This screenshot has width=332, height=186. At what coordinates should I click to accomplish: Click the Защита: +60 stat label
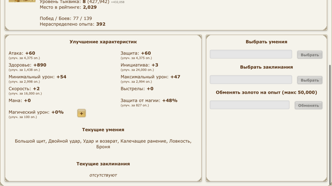(x=136, y=53)
